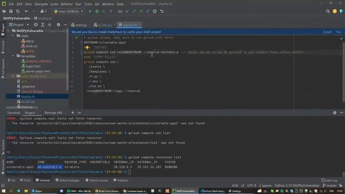This screenshot has height=194, width=345.
Task: Click the 2 spaces indent setting
Action: point(265,185)
